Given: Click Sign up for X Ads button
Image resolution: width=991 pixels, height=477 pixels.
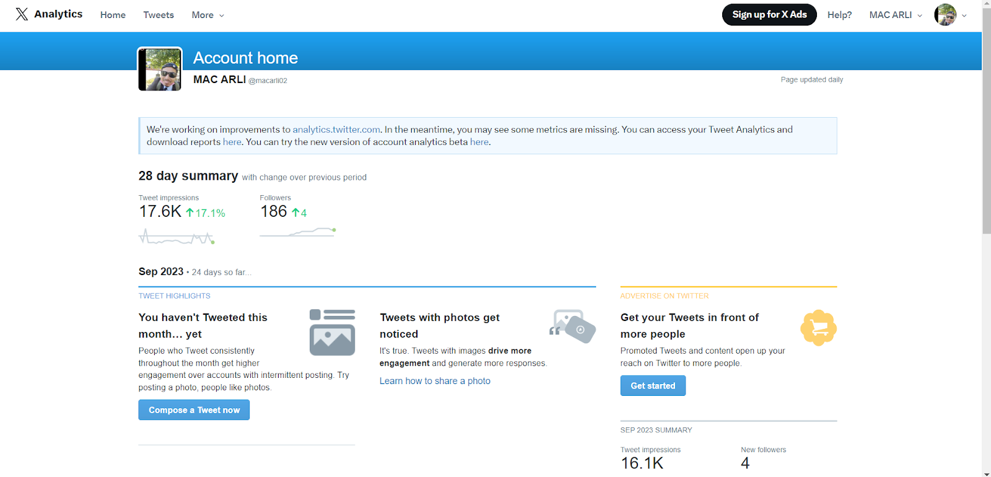Looking at the screenshot, I should point(769,14).
